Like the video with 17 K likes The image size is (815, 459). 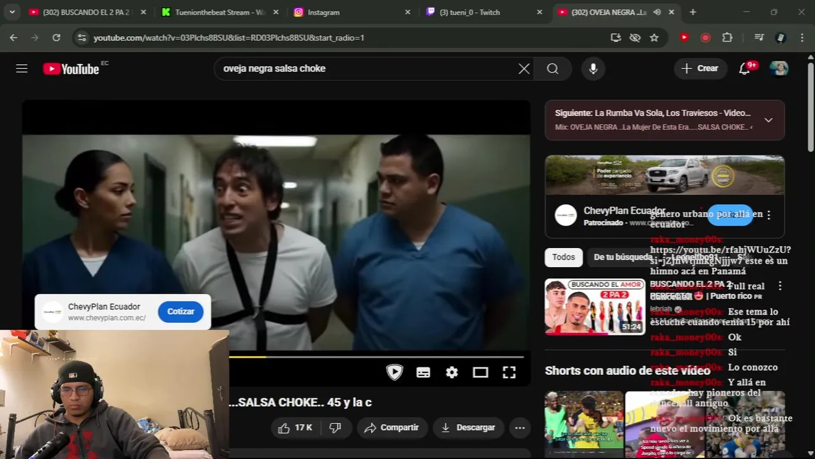[x=295, y=428]
